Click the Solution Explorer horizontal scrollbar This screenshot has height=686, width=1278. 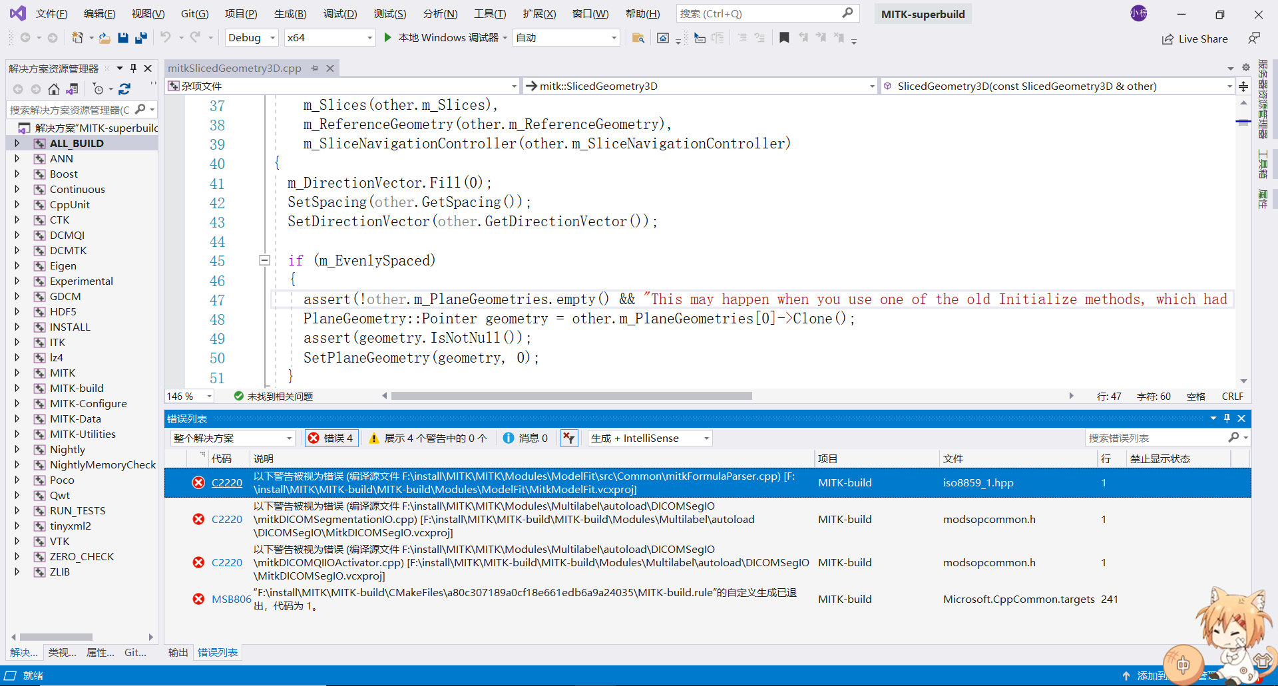tap(56, 637)
